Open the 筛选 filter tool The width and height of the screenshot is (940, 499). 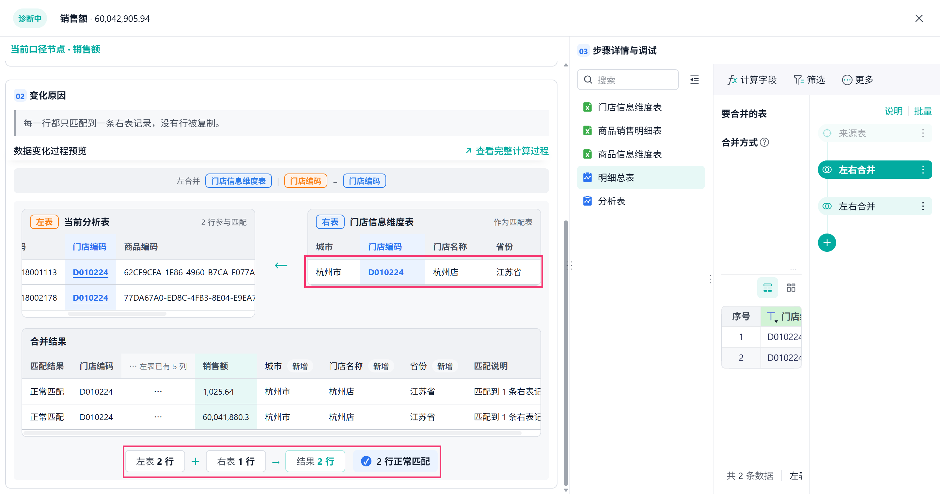[809, 80]
